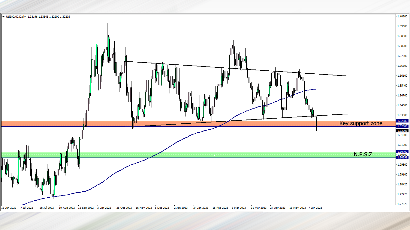Click the triangle arrow before USDCAD,Daily title
The width and height of the screenshot is (410, 230).
pos(3,17)
